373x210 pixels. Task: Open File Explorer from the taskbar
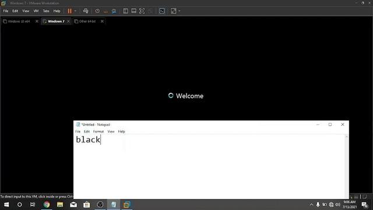point(60,205)
